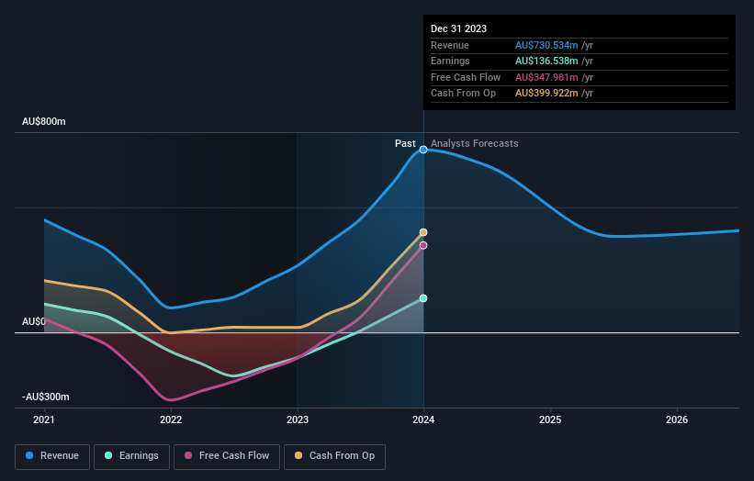Click the AU$730.534m revenue value

[546, 45]
